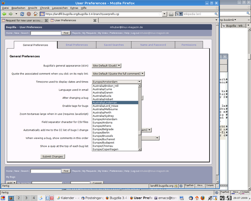Screen dimensions: 251x201
Task: Click the Firefox launcher in the taskbar
Action: [x=11, y=198]
